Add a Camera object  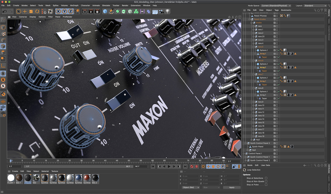pos(161,11)
